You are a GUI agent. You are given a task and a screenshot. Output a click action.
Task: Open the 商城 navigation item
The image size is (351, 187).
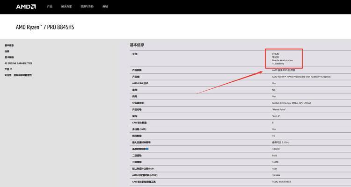click(105, 7)
